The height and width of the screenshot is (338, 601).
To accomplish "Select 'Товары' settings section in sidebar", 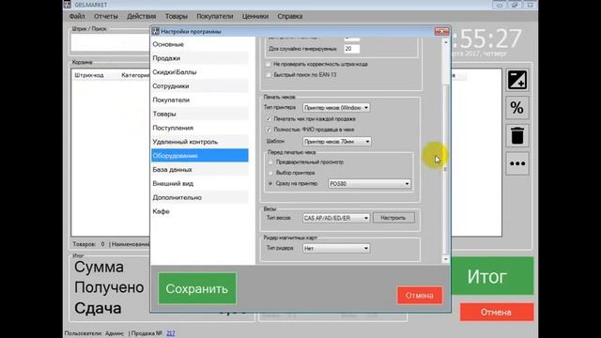I will [x=200, y=114].
